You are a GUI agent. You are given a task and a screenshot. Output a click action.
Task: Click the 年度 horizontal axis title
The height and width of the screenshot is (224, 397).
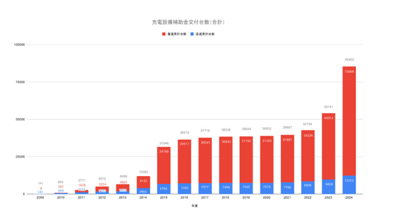coord(194,206)
